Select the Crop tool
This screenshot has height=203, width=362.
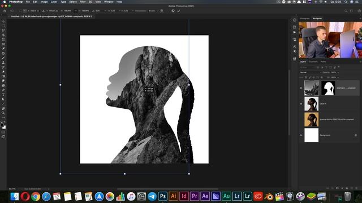click(3, 39)
